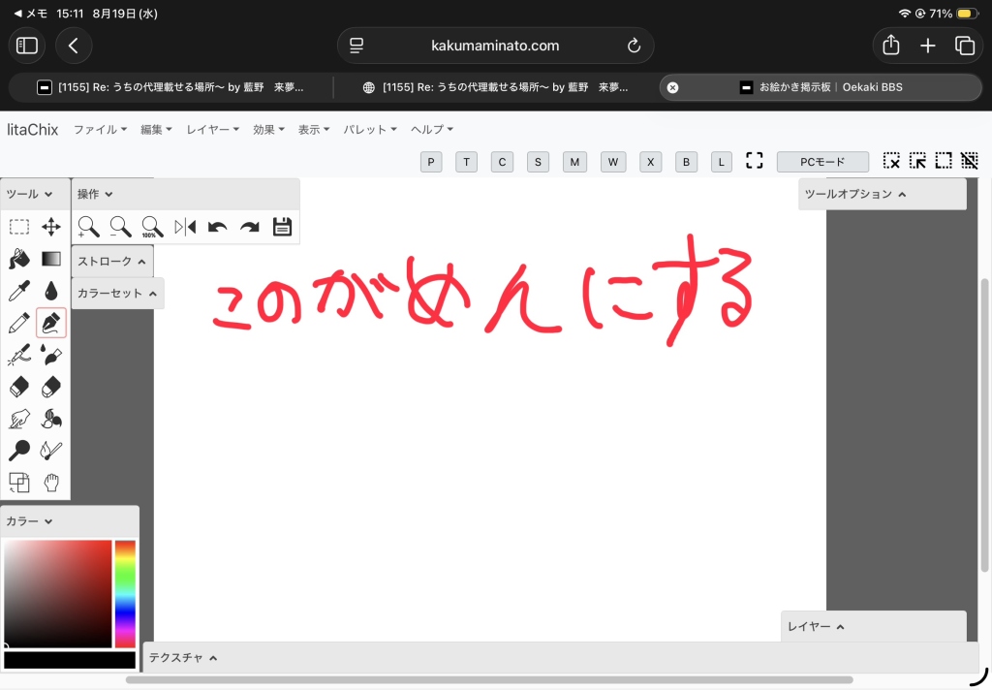
Task: Undo the last stroke
Action: pyautogui.click(x=218, y=227)
